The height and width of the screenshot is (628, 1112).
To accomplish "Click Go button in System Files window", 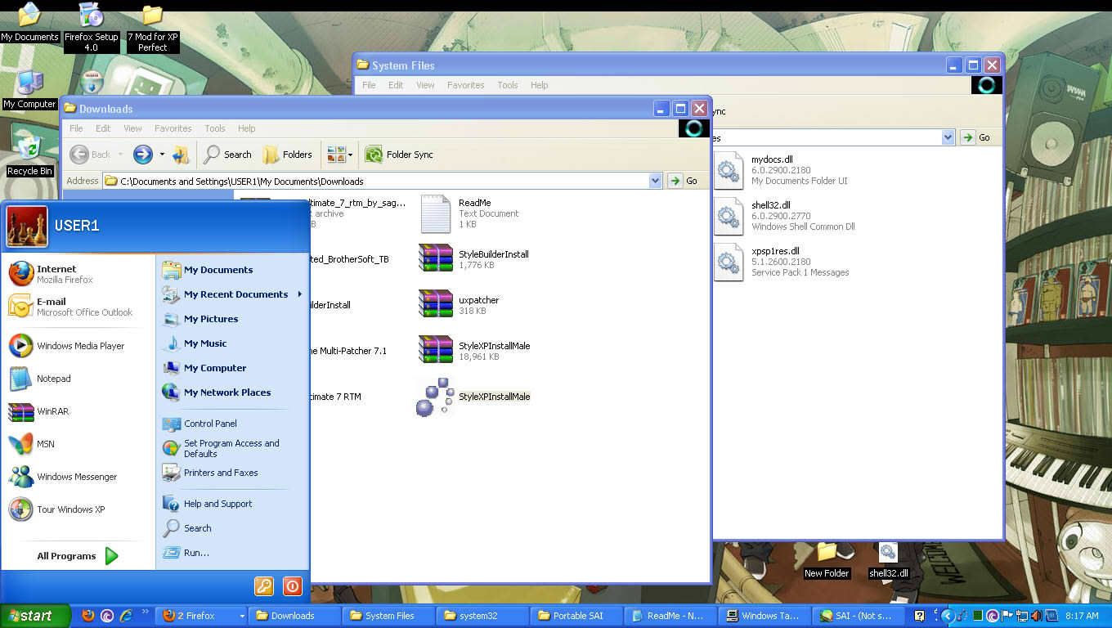I will pyautogui.click(x=976, y=137).
